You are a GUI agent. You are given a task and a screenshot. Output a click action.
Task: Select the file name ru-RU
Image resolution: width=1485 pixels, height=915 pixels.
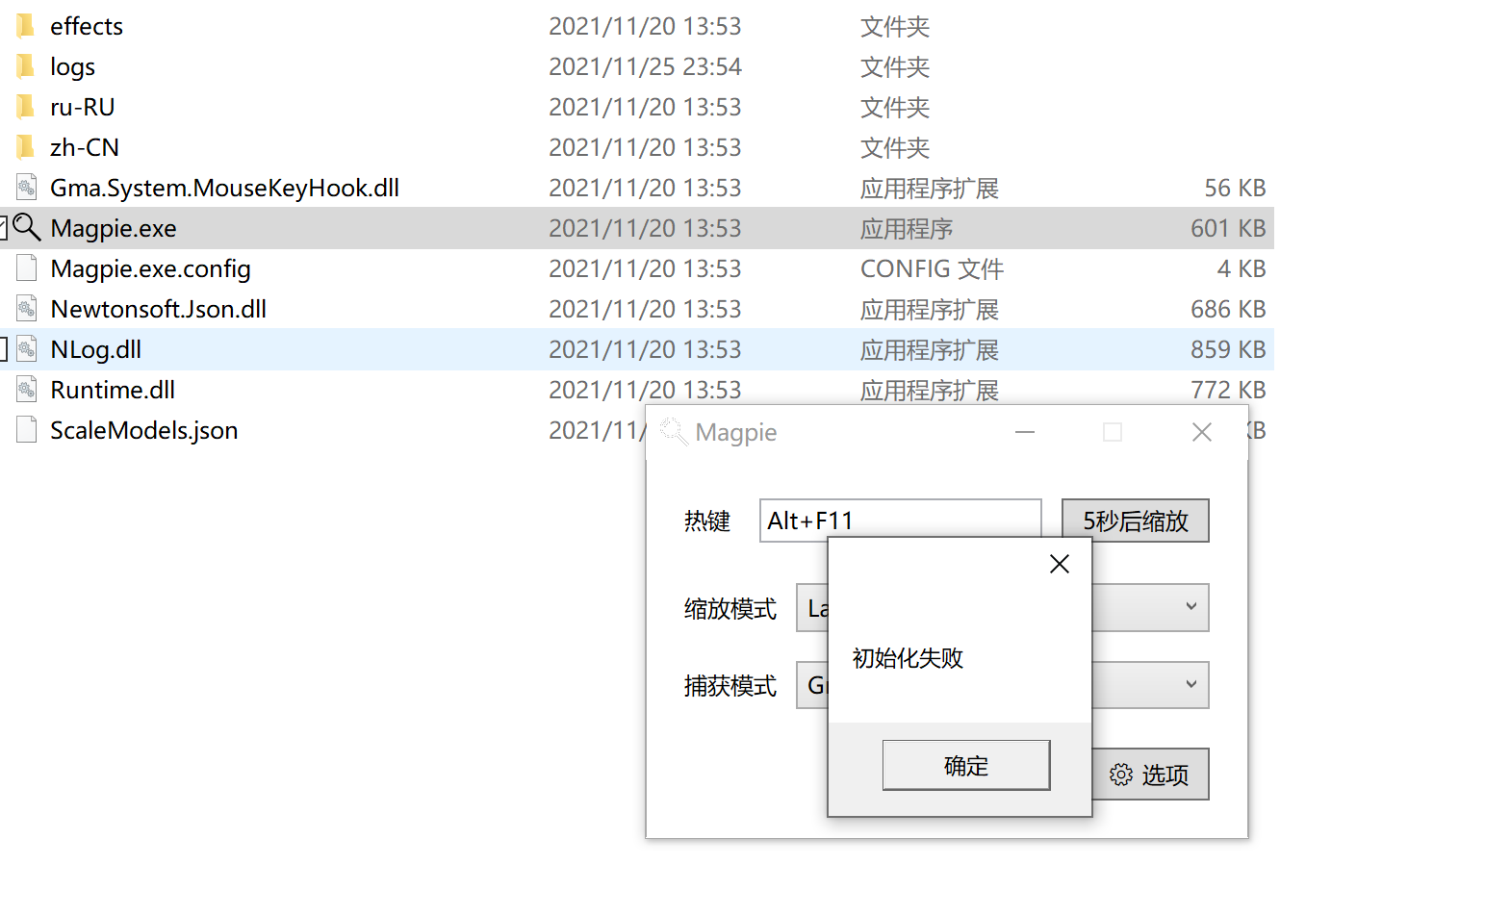pos(83,107)
